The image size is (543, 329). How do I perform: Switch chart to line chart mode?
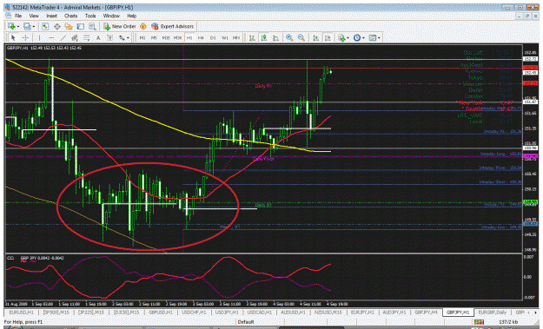275,37
